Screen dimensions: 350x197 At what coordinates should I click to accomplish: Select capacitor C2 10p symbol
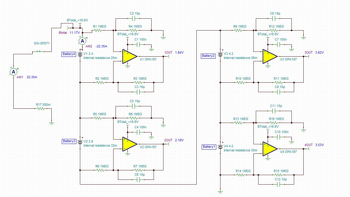click(x=134, y=18)
